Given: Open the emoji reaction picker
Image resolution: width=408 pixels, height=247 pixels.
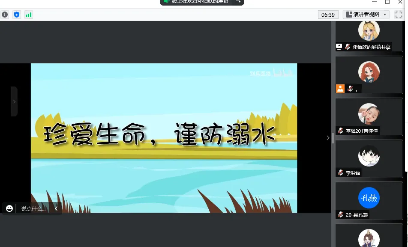Looking at the screenshot, I should pyautogui.click(x=9, y=208).
